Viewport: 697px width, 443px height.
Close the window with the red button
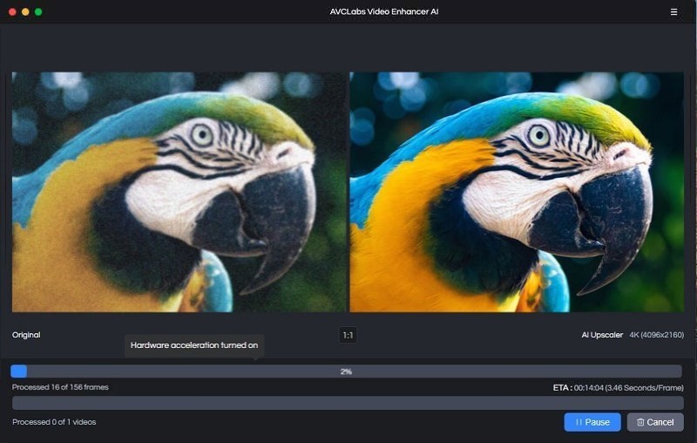12,12
